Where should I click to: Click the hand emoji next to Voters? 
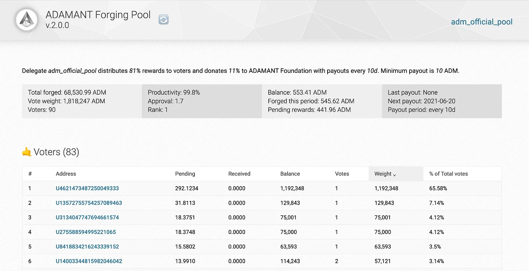pos(26,152)
